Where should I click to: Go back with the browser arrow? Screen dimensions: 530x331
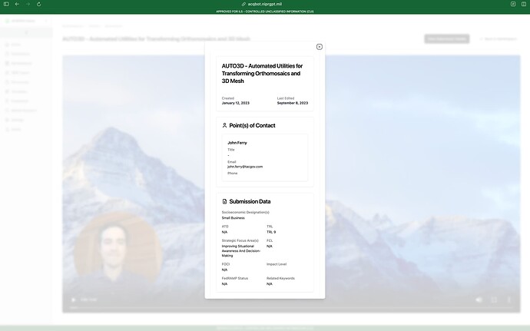click(x=17, y=4)
